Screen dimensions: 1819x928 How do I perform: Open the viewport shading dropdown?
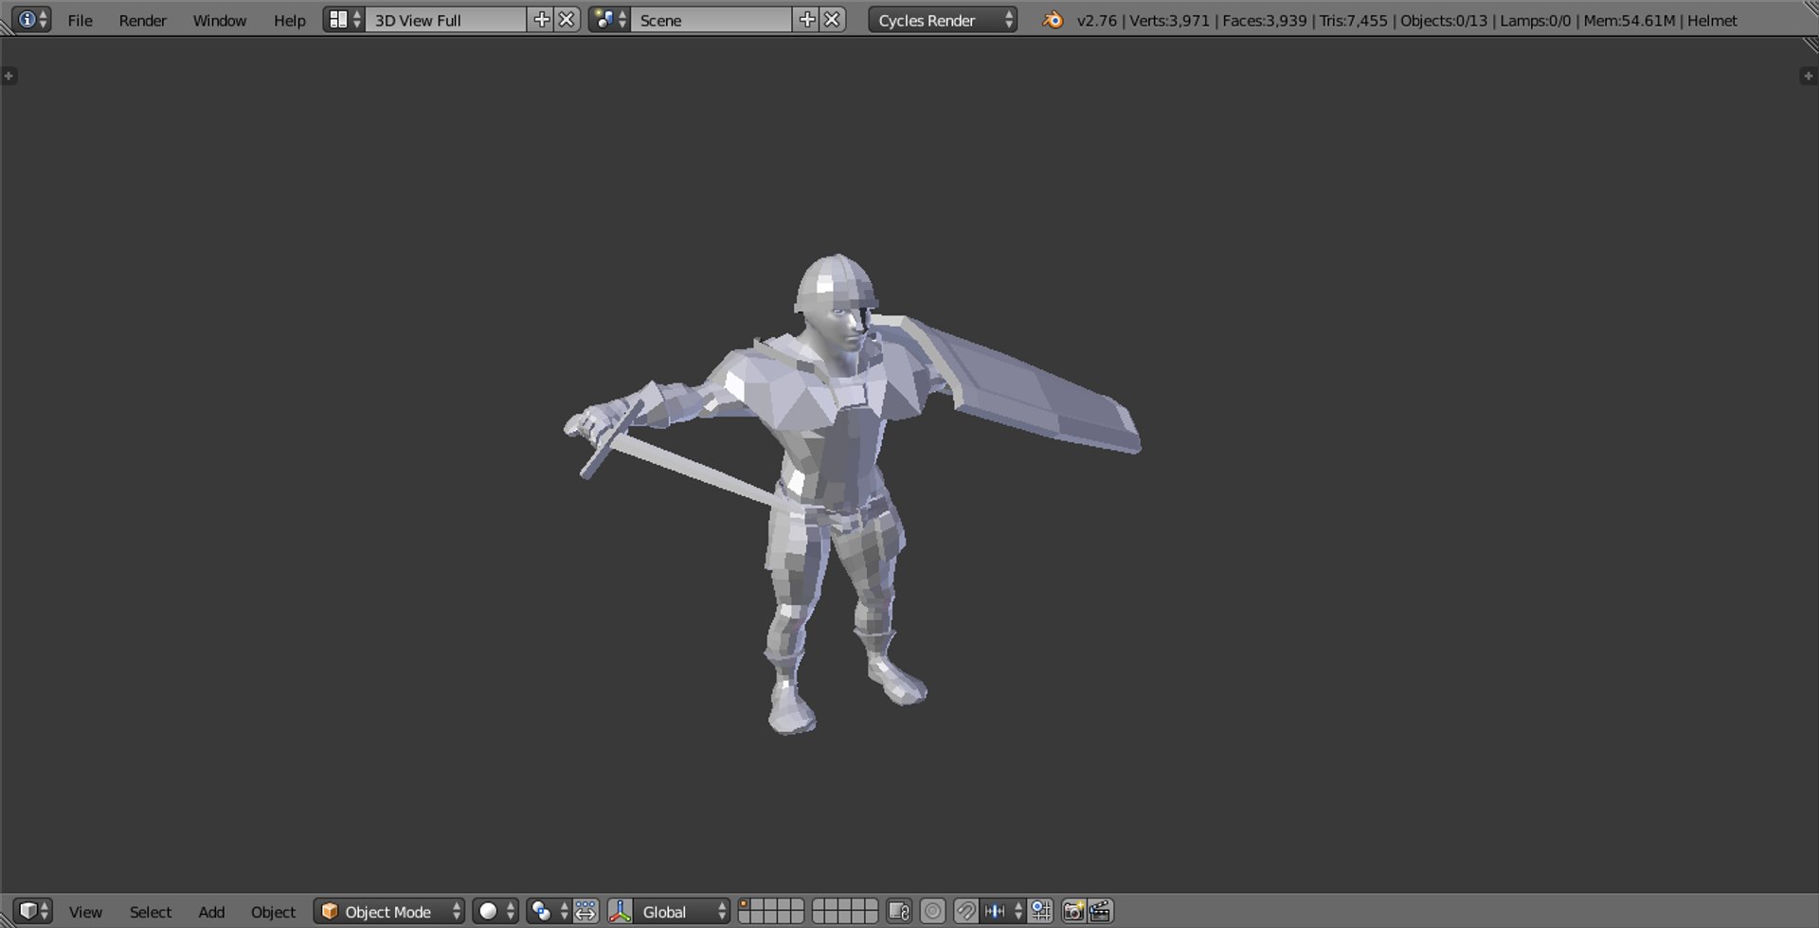point(495,911)
